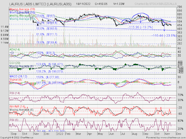The height and width of the screenshot is (139, 186).
Task: Click the LAURUS LABS LIMITED (LAURUSLABS) chart title
Action: pyautogui.click(x=40, y=4)
